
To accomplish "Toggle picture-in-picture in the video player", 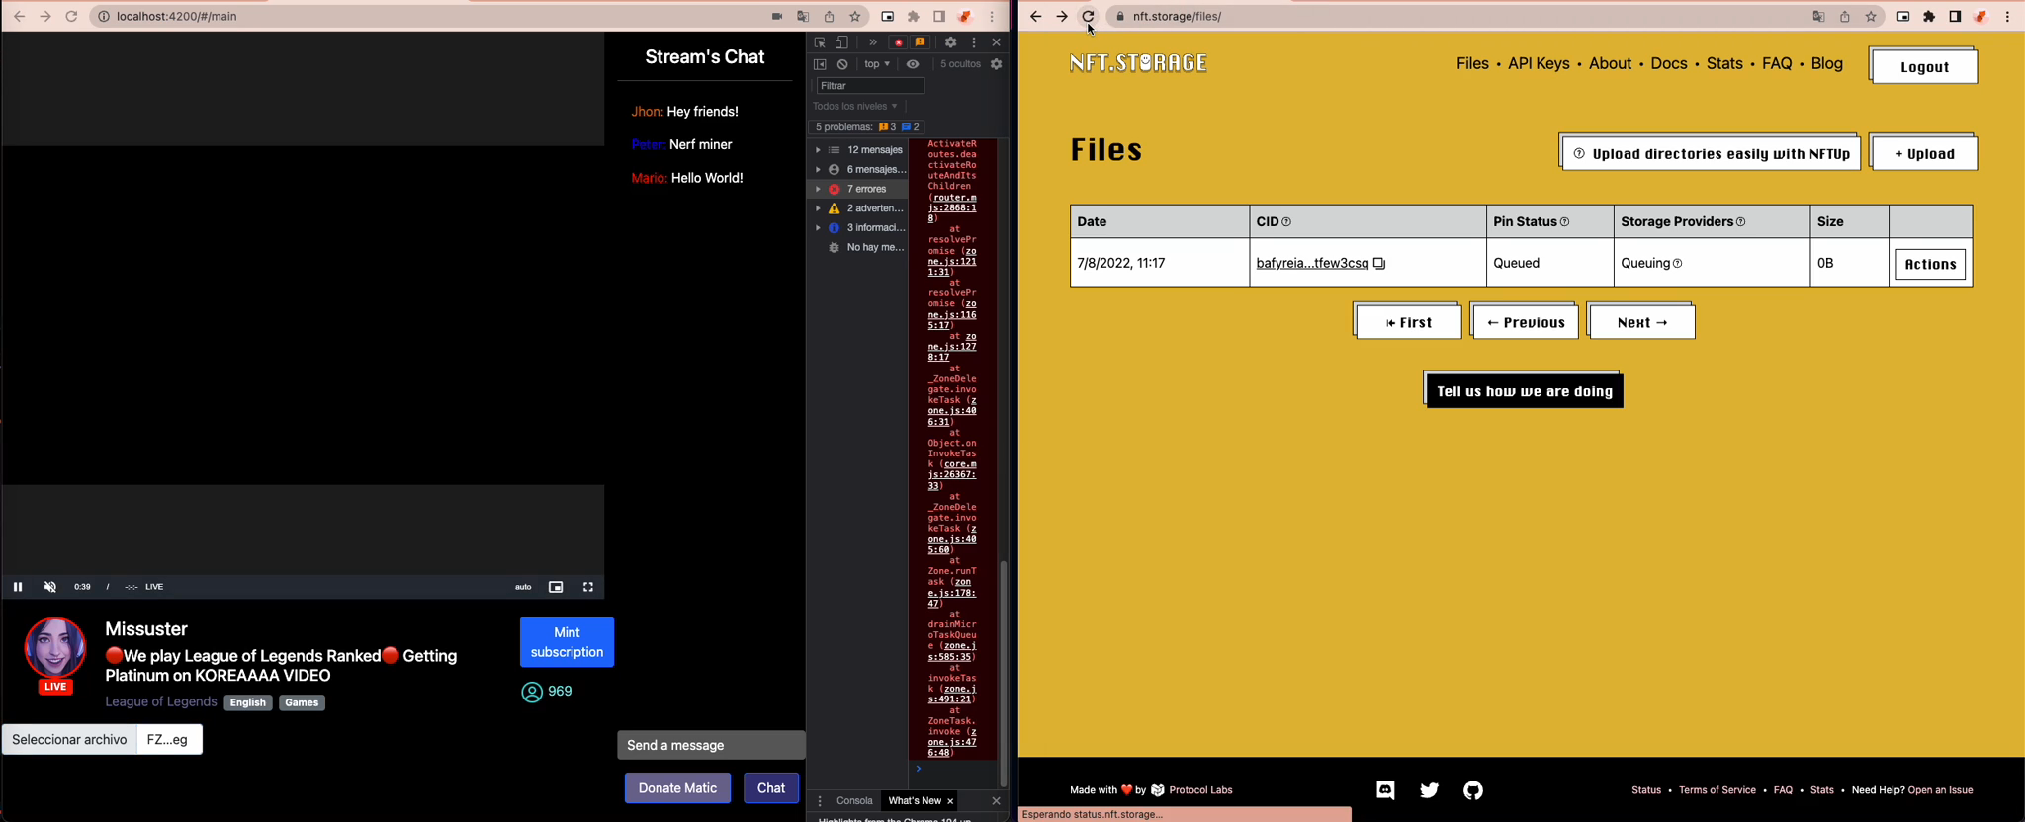I will click(x=556, y=587).
